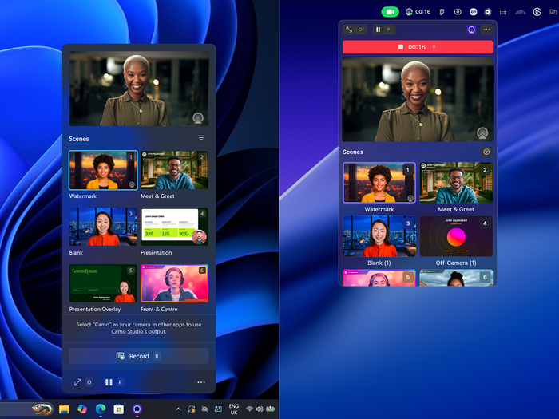The image size is (559, 419).
Task: Pause the video feed atop the Mac panel
Action: [x=378, y=30]
